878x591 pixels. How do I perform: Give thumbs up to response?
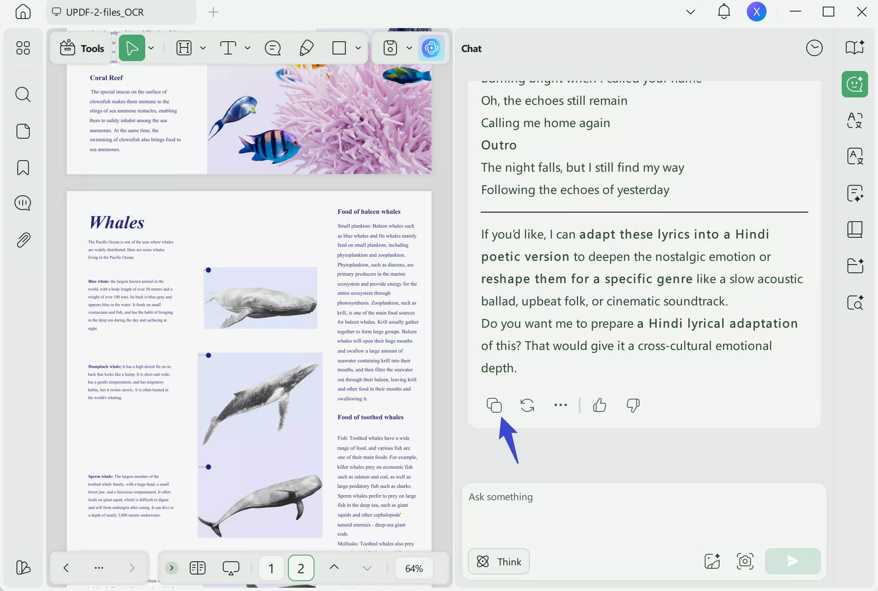pos(599,405)
